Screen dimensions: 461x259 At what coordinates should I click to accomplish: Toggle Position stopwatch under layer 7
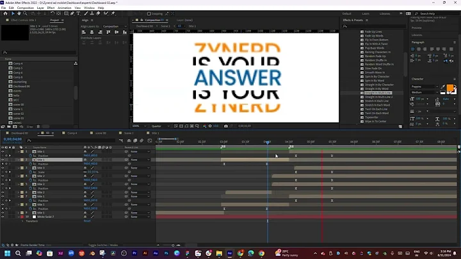pyautogui.click(x=30, y=201)
